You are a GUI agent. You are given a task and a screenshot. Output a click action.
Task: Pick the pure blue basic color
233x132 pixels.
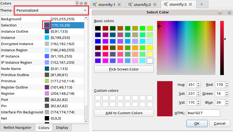98,41
